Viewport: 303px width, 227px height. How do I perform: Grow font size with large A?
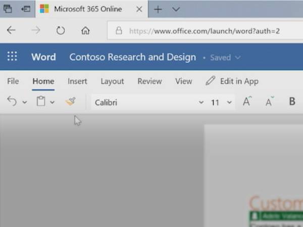247,101
